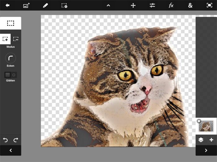Viewport: 217px width, 162px height.
Task: Undo the last action
Action: pos(5,140)
